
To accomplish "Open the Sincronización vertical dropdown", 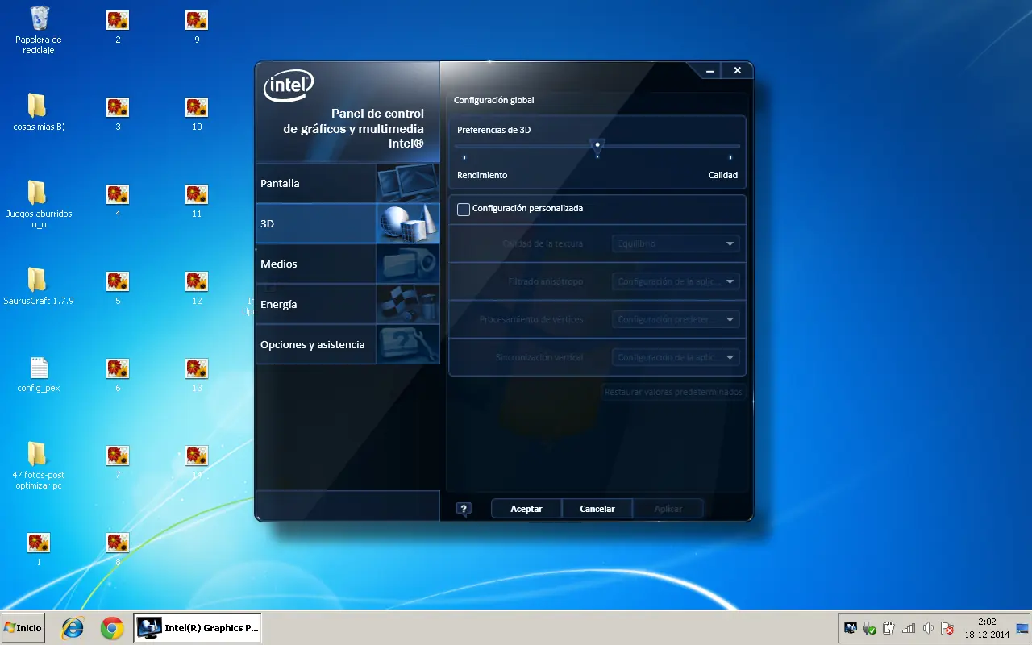I will tap(676, 357).
